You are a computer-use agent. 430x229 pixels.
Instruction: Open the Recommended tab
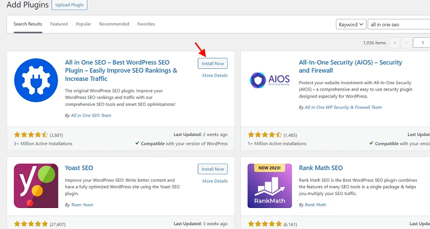[114, 24]
